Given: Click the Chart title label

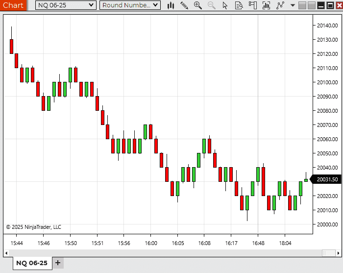Looking at the screenshot, I should (x=13, y=5).
